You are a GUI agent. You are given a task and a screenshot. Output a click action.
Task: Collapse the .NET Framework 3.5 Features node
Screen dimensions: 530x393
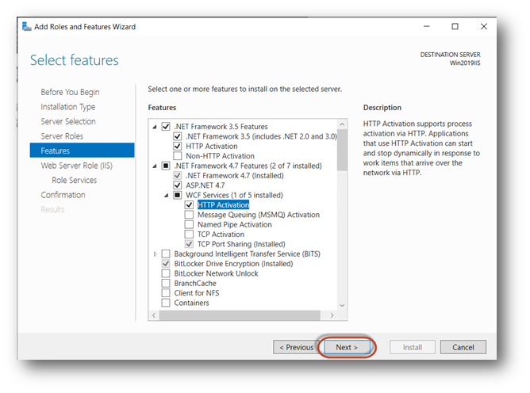(x=155, y=127)
